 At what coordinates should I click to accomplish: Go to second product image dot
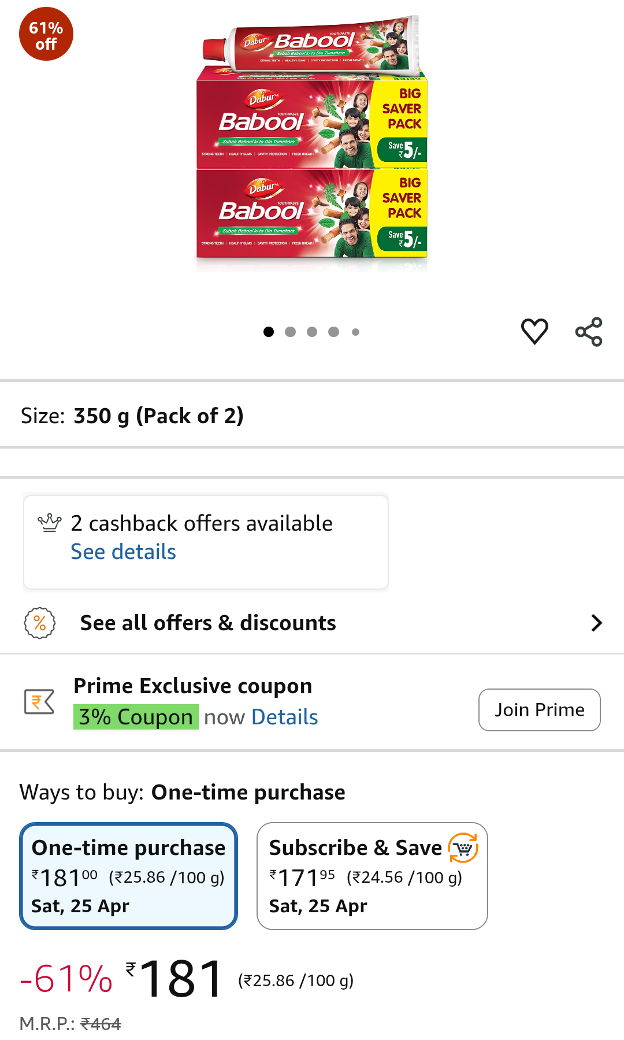290,332
